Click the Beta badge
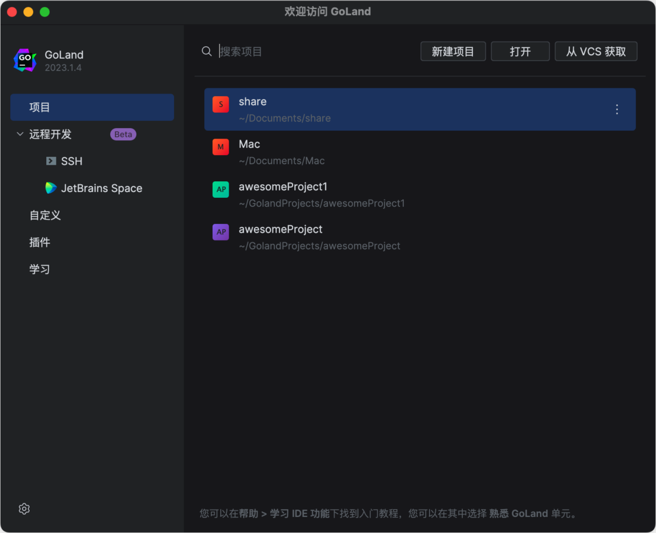 point(123,134)
